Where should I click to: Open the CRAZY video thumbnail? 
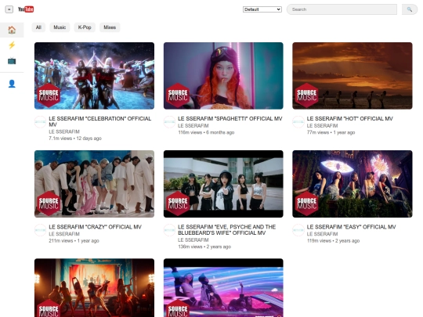95,184
